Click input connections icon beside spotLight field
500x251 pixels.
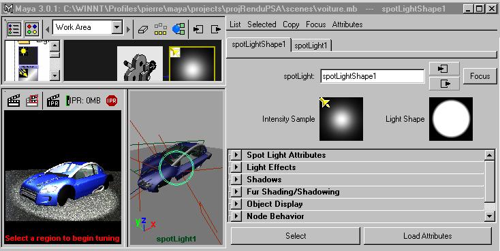coord(444,69)
